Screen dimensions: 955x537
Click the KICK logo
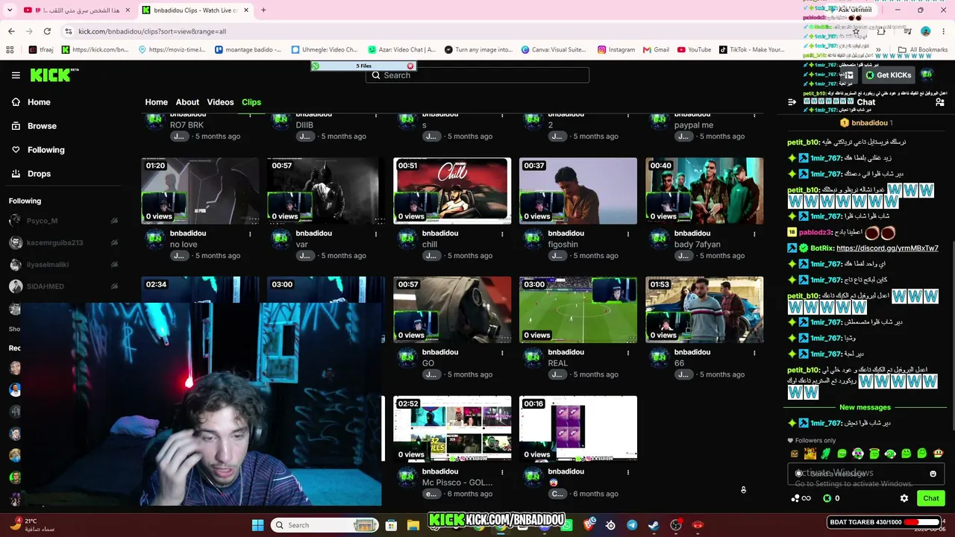pyautogui.click(x=54, y=75)
